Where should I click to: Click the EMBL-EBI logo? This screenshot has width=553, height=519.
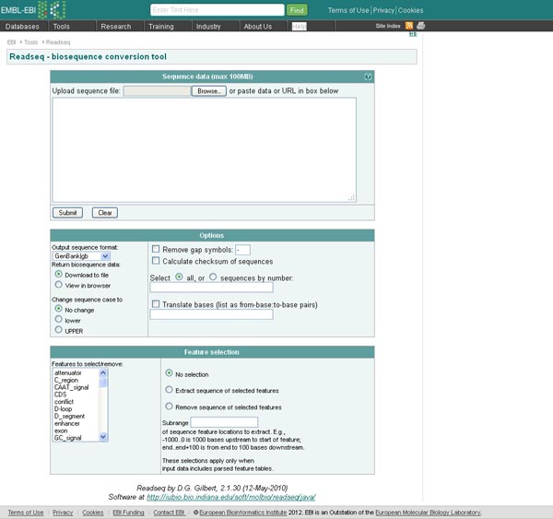pos(33,9)
